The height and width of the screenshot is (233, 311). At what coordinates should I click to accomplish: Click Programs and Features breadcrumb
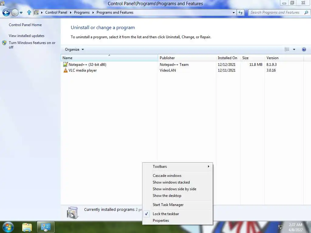115,12
